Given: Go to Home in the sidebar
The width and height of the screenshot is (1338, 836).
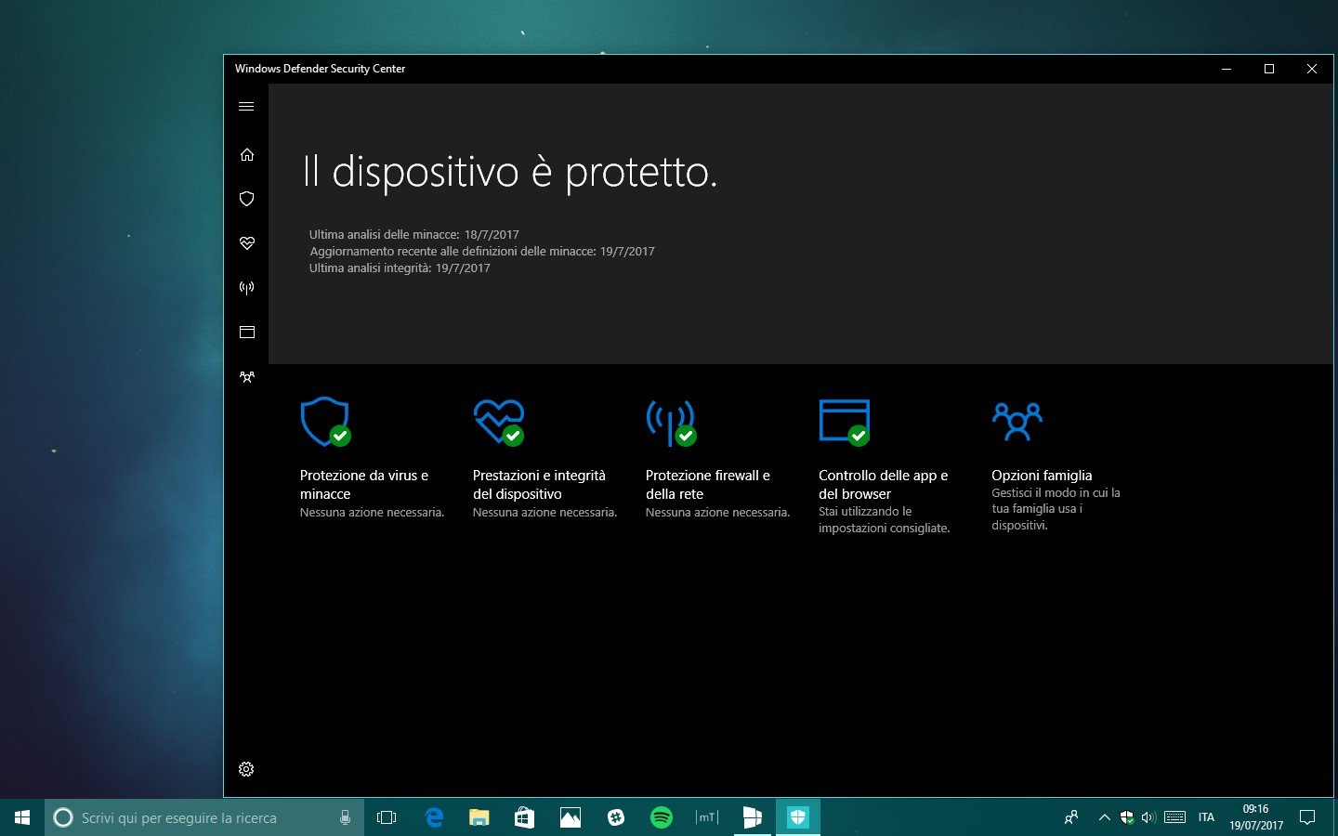Looking at the screenshot, I should point(246,154).
